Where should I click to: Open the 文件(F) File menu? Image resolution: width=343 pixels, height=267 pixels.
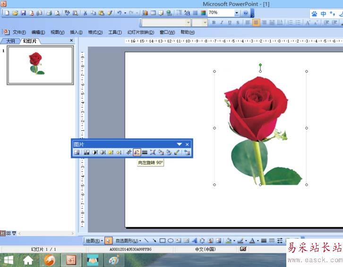(19, 33)
